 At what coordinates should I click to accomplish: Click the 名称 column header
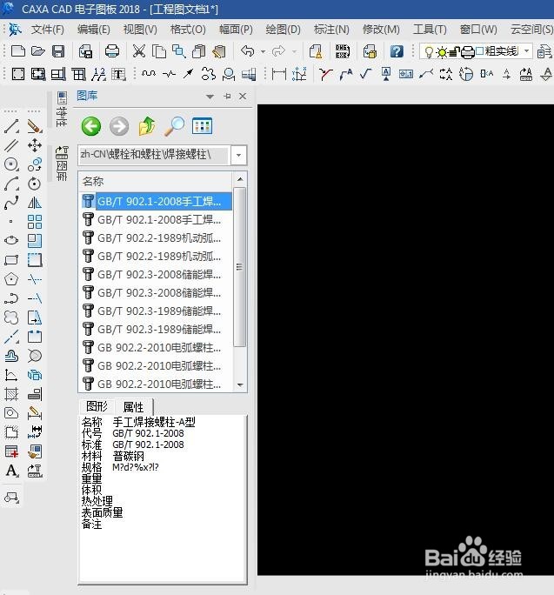coord(156,181)
